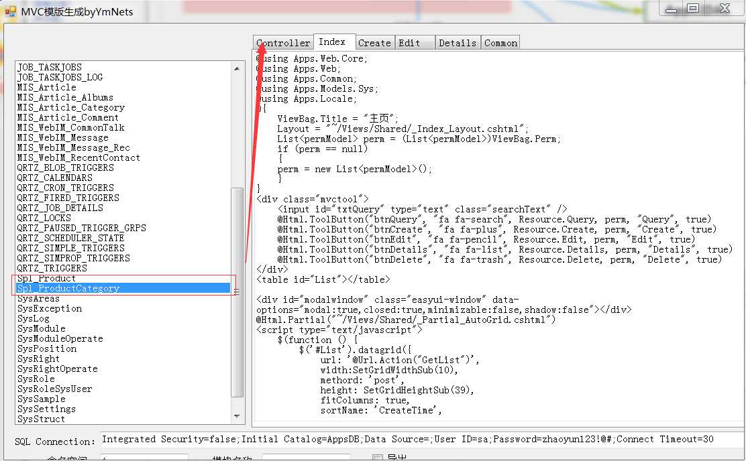Click the btnDelete ToolButton code line
Image resolution: width=746 pixels, height=461 pixels.
(x=500, y=259)
